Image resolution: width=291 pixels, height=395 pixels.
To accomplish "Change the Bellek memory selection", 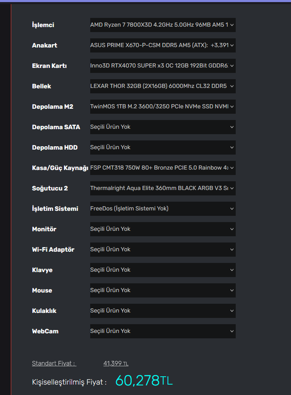I will tap(163, 86).
